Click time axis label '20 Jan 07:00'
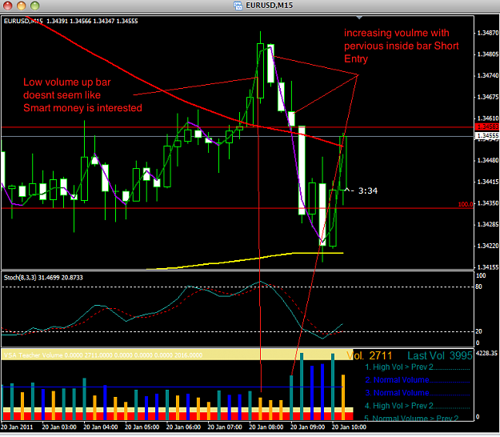 [x=225, y=427]
